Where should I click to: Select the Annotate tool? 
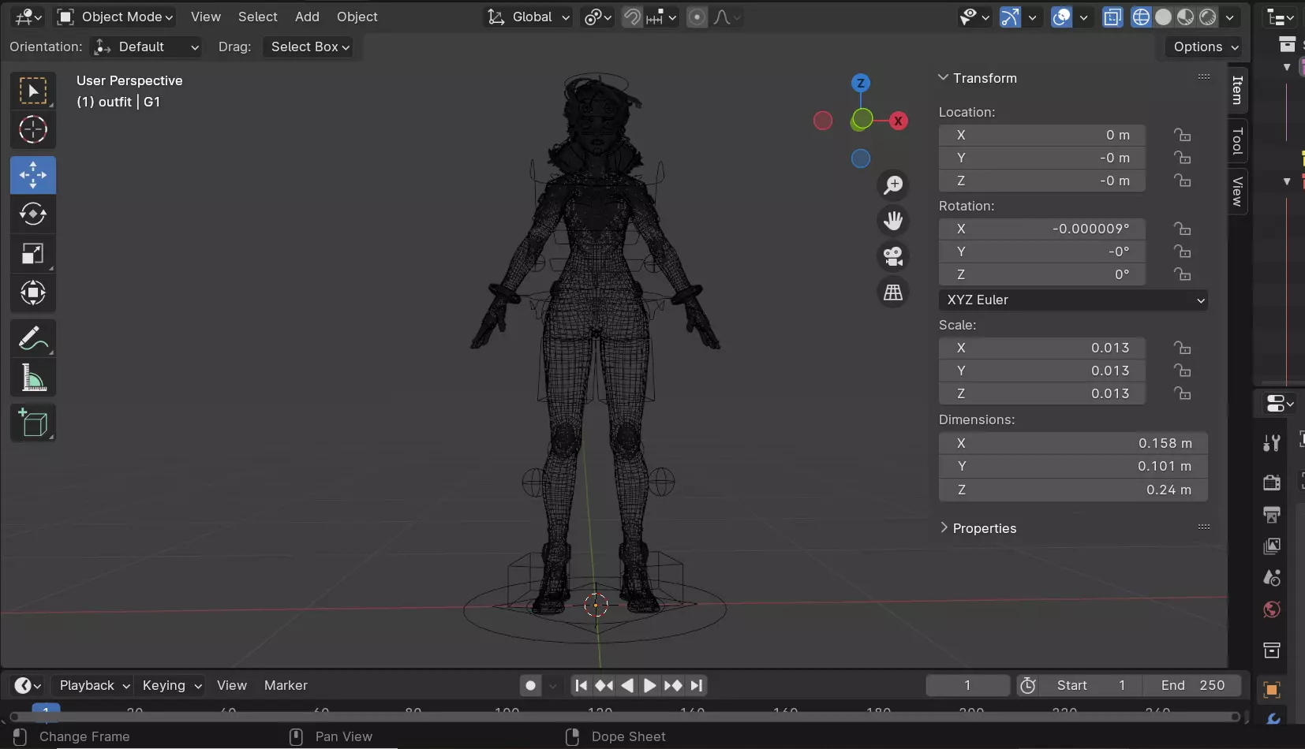point(33,339)
